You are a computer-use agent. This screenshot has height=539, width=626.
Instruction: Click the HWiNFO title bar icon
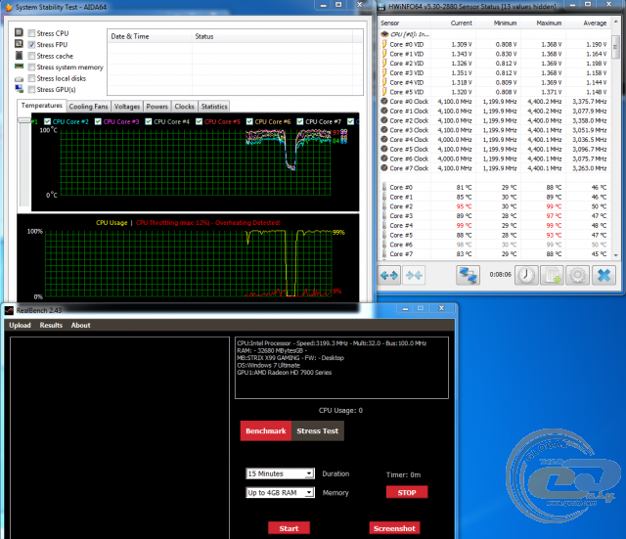click(382, 7)
